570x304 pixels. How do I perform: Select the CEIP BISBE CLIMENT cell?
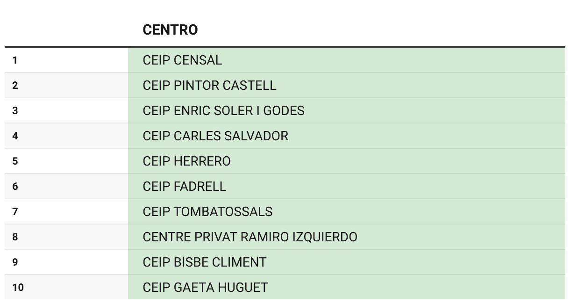[347, 262]
